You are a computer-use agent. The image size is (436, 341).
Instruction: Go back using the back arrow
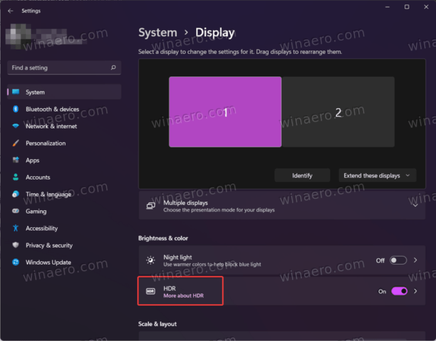[x=11, y=11]
